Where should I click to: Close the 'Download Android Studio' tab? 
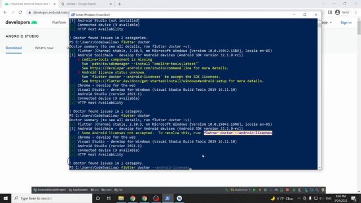point(55,4)
